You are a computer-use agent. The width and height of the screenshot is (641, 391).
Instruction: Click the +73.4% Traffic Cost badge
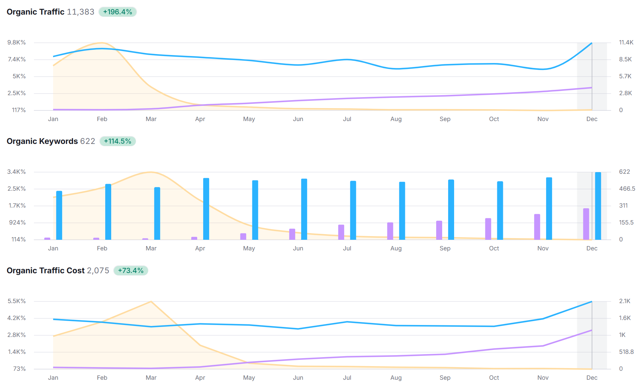130,271
